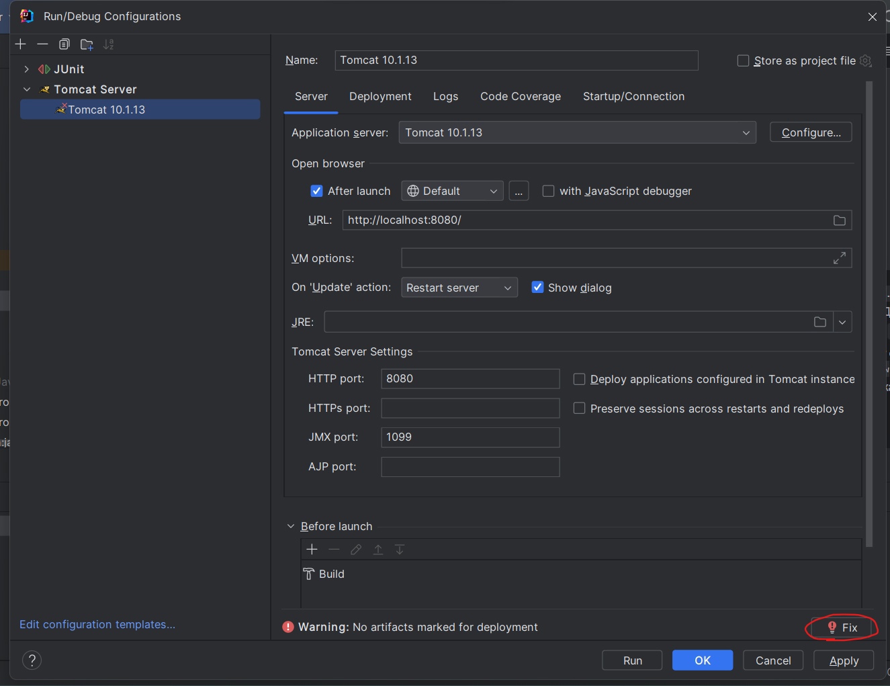Open the Startup/Connection tab
890x686 pixels.
[x=633, y=96]
